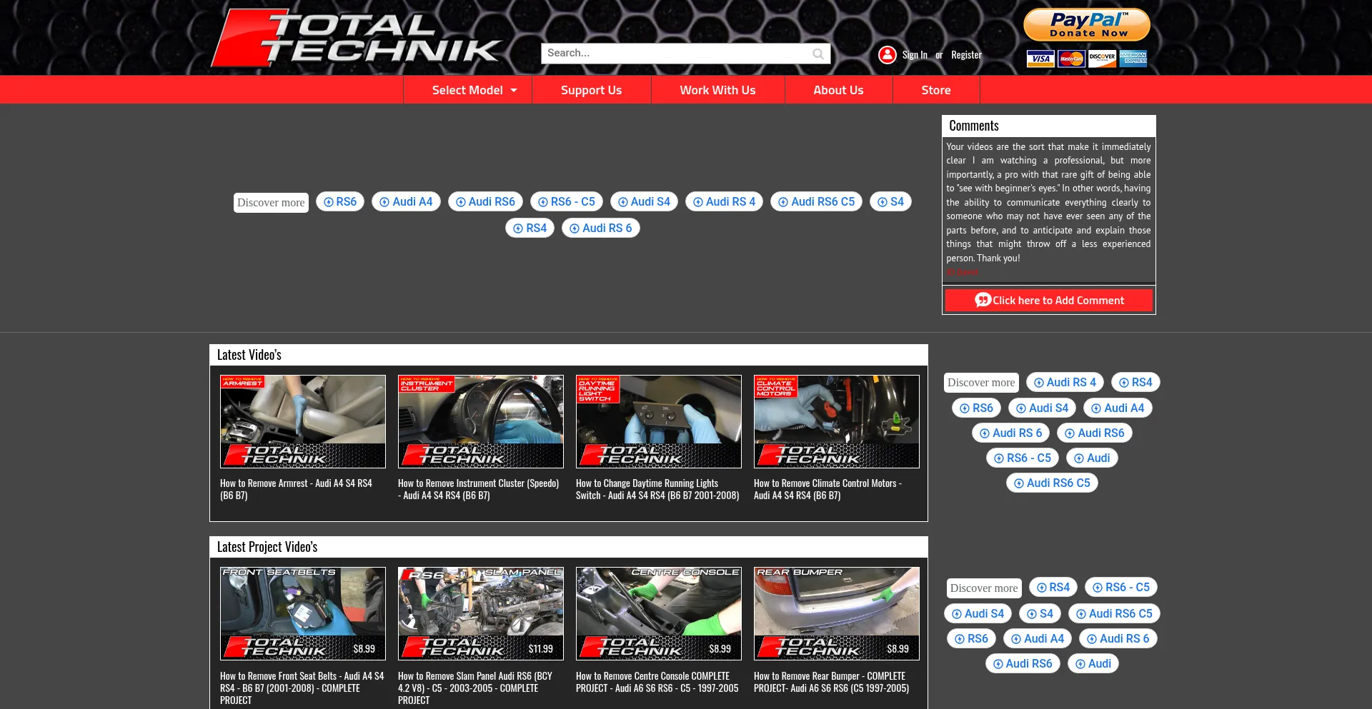Viewport: 1372px width, 709px height.
Task: Click 'How to Remove Climate Control Motors' title
Action: (828, 490)
